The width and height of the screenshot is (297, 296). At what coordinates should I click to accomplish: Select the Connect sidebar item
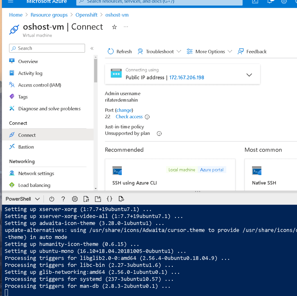coord(48,135)
